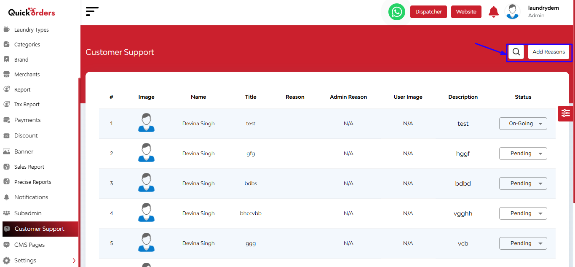Screen dimensions: 575x267
Task: Click the Subadmin people icon
Action: pyautogui.click(x=6, y=213)
